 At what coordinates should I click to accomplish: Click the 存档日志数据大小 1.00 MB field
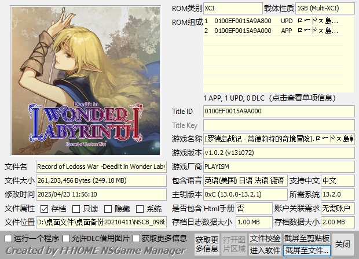(x=254, y=222)
